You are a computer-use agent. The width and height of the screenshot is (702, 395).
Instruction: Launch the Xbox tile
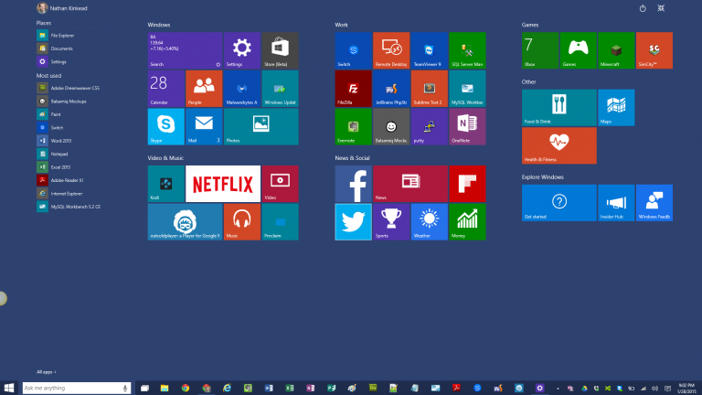coord(540,50)
